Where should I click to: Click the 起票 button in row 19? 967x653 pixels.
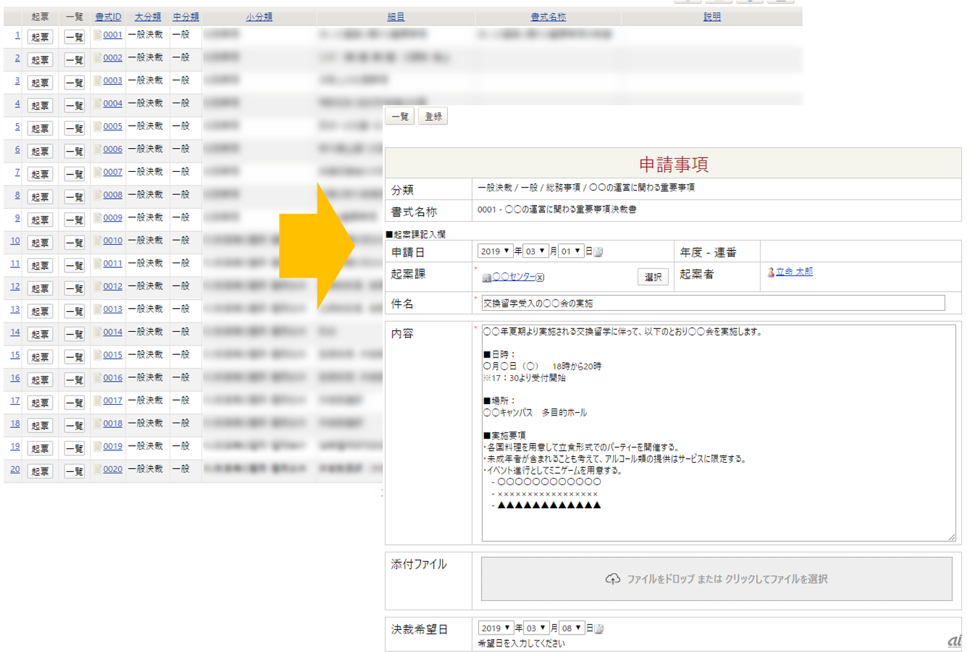tap(40, 448)
